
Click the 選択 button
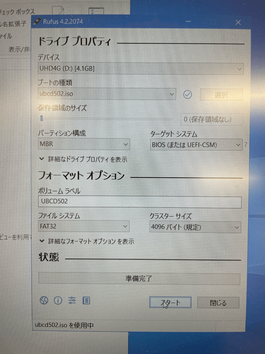pos(221,95)
